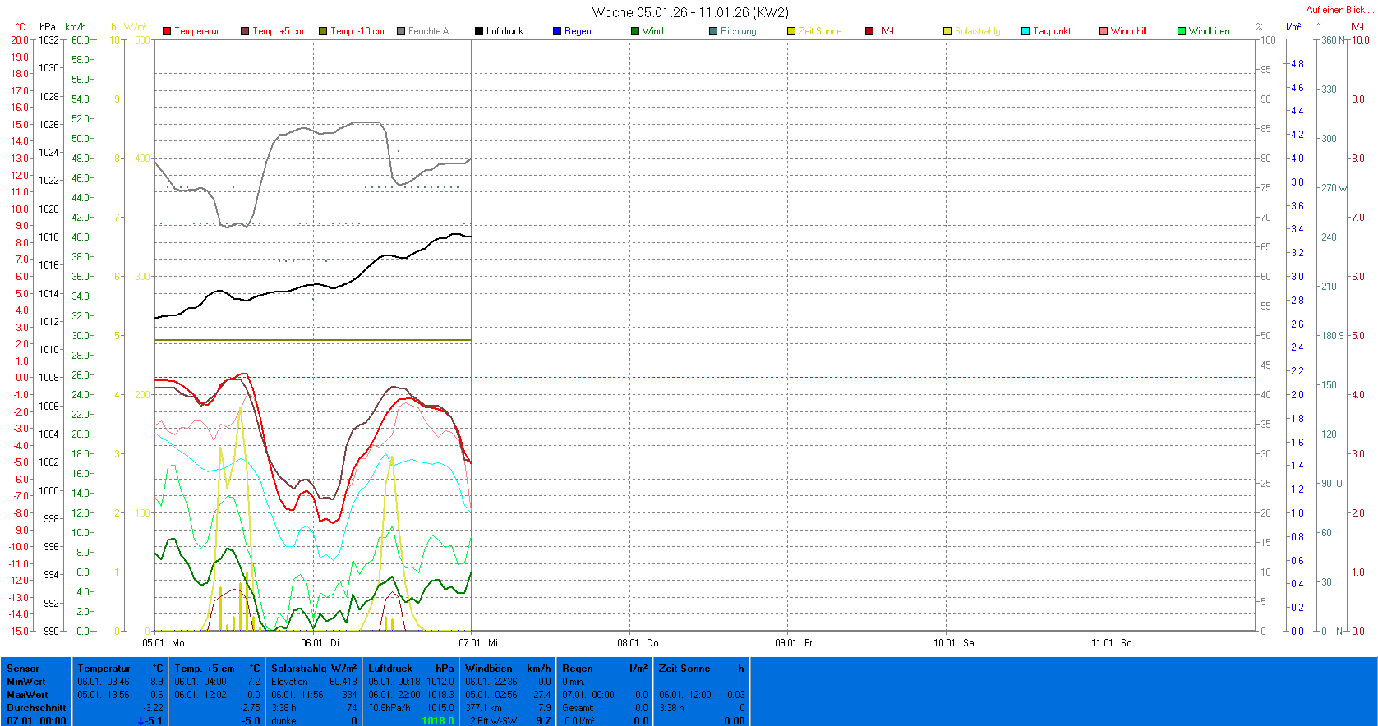Click the 10.01. Sa axis label
This screenshot has height=726, width=1378.
[953, 643]
